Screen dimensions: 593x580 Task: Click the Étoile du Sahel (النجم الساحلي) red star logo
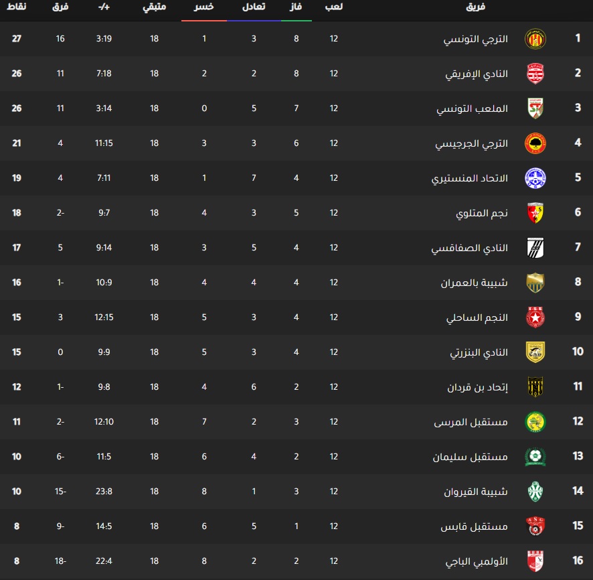(x=535, y=317)
